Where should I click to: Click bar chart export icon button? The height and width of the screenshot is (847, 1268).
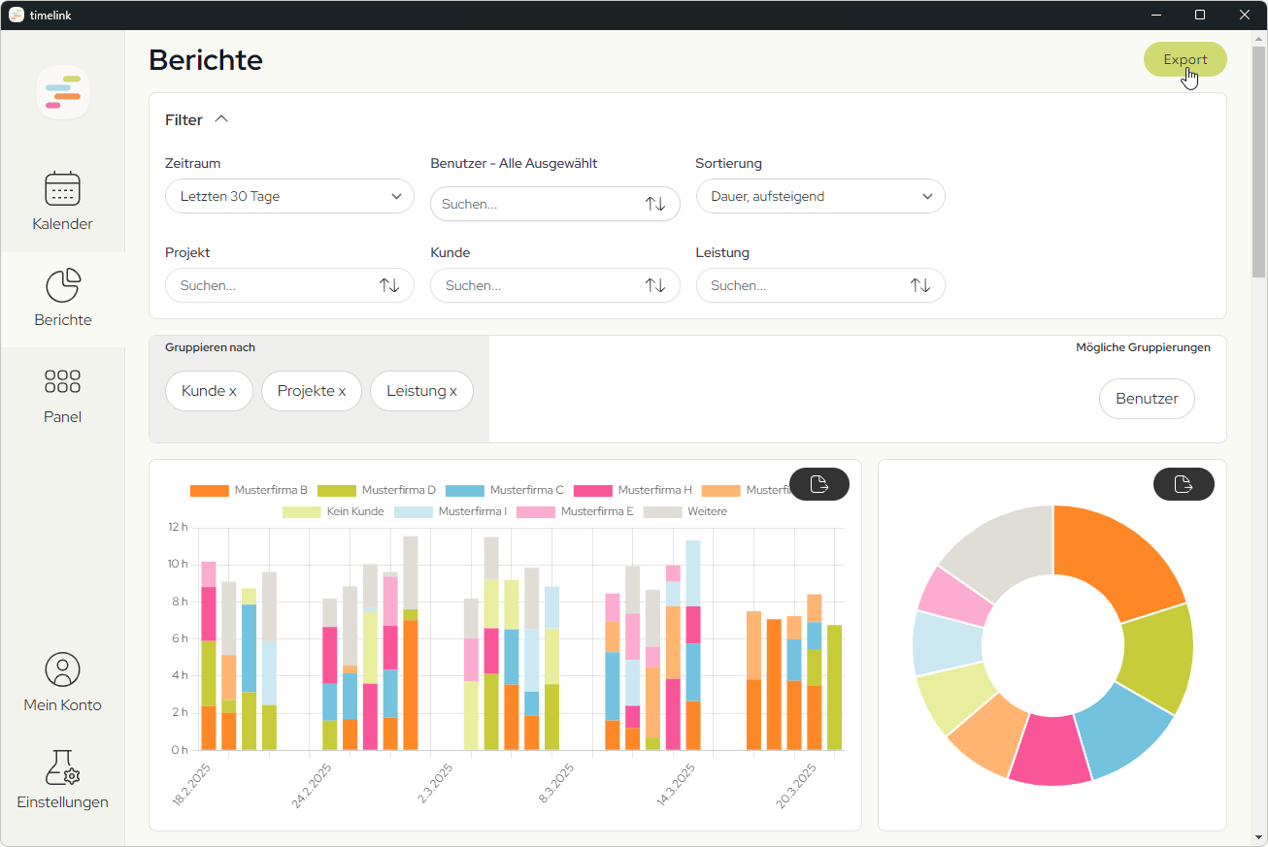[818, 484]
